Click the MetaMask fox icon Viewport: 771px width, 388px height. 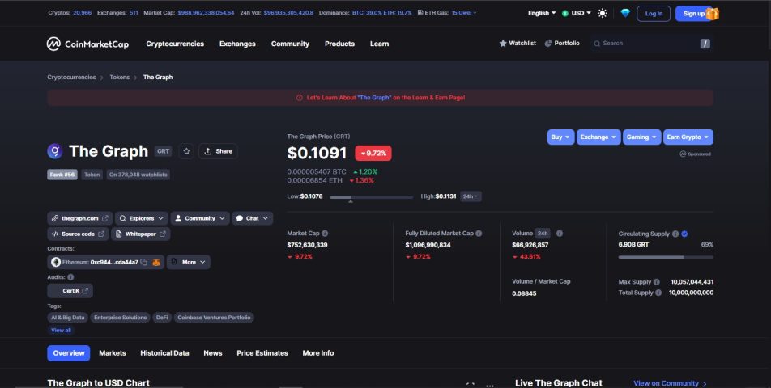[156, 263]
